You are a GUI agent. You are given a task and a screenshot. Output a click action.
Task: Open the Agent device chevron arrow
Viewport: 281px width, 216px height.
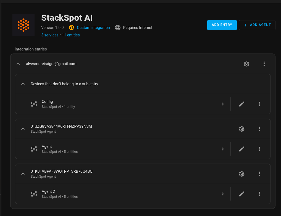pos(223,149)
